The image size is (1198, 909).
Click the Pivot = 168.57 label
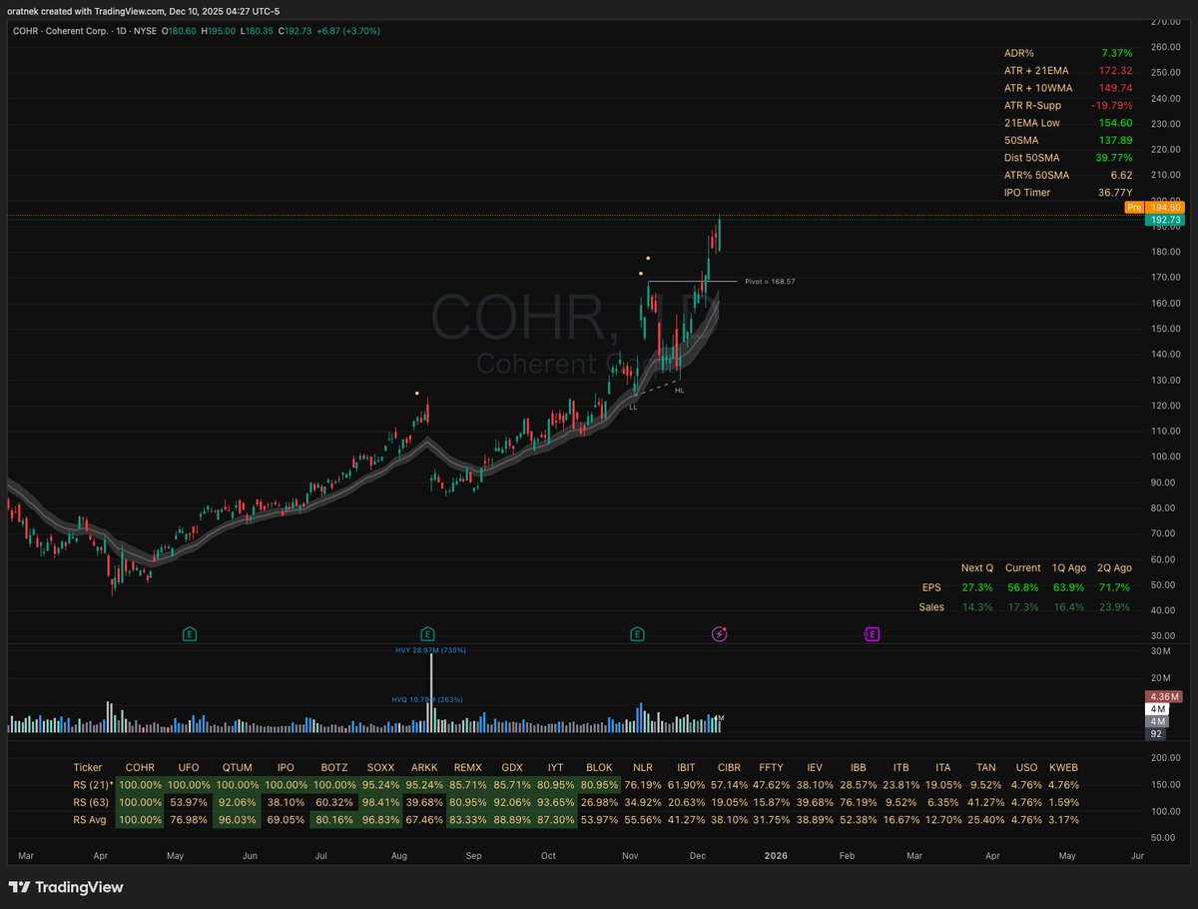(770, 282)
